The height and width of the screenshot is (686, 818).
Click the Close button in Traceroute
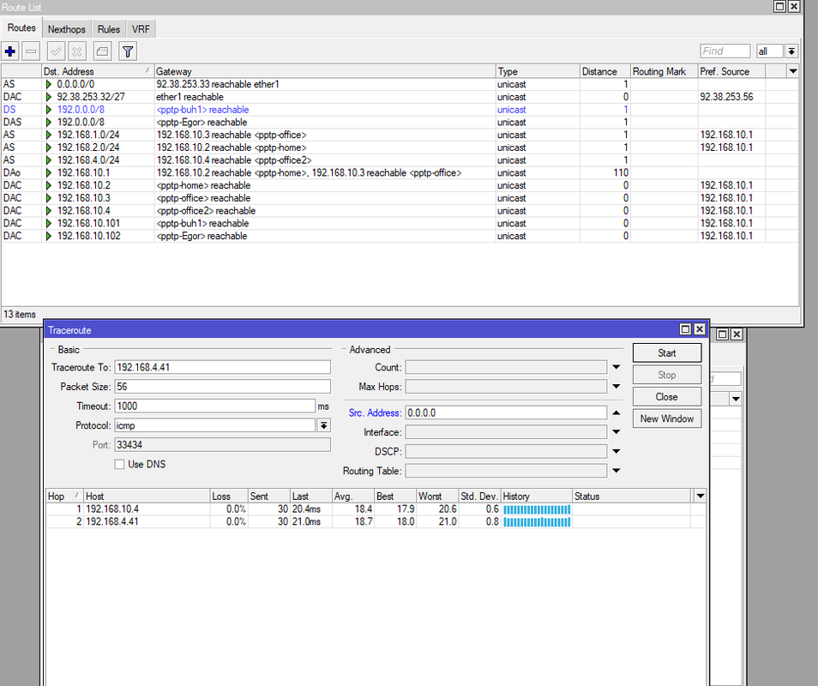coord(667,396)
